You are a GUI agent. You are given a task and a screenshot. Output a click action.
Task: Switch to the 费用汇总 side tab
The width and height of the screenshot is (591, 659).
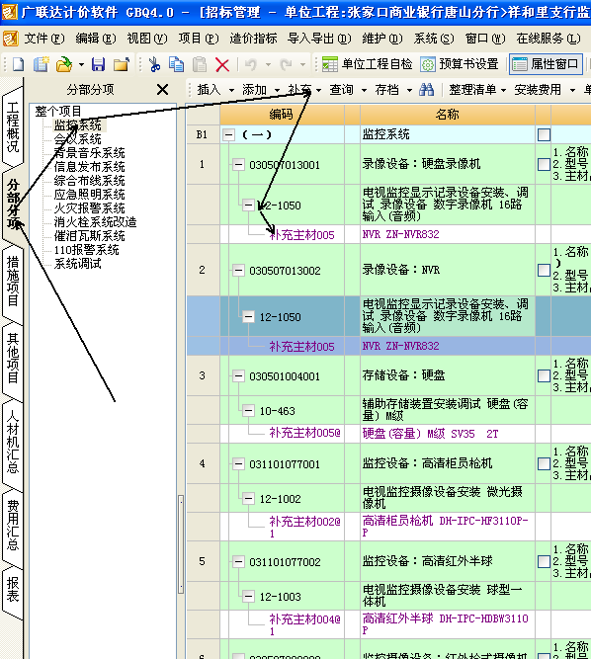(x=13, y=525)
